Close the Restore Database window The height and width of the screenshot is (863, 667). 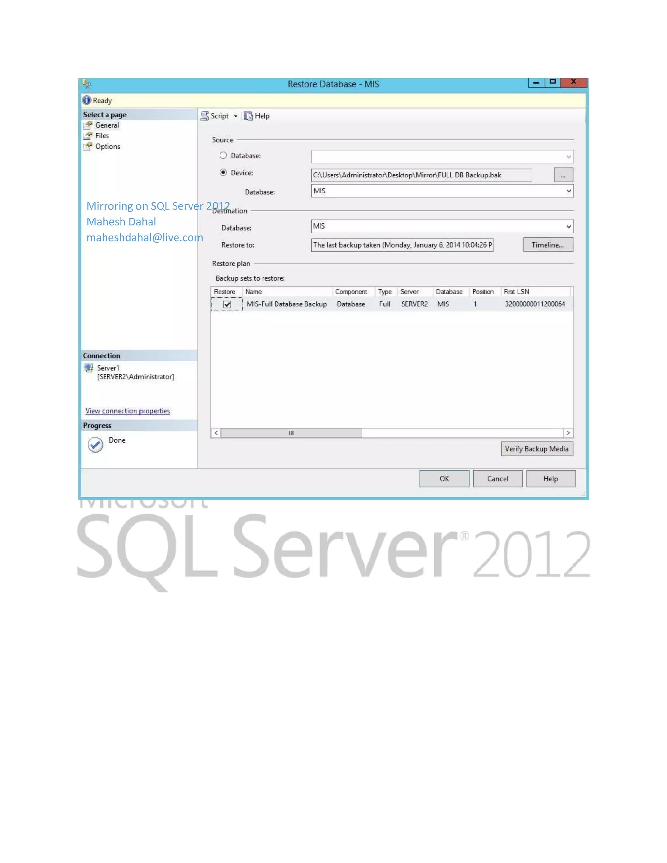pos(573,82)
